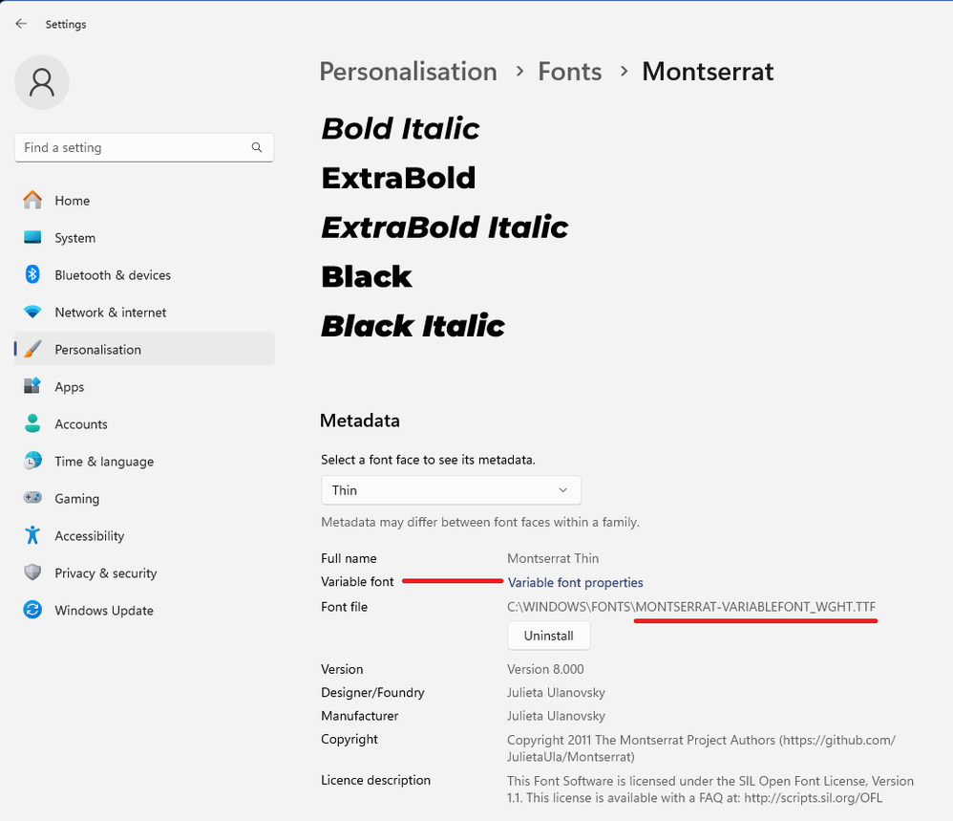Click the Privacy & security shield icon

pos(32,573)
